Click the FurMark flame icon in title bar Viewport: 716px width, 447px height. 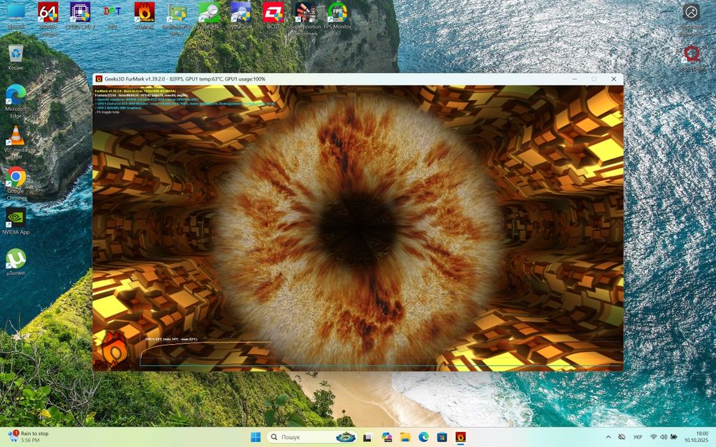[99, 79]
